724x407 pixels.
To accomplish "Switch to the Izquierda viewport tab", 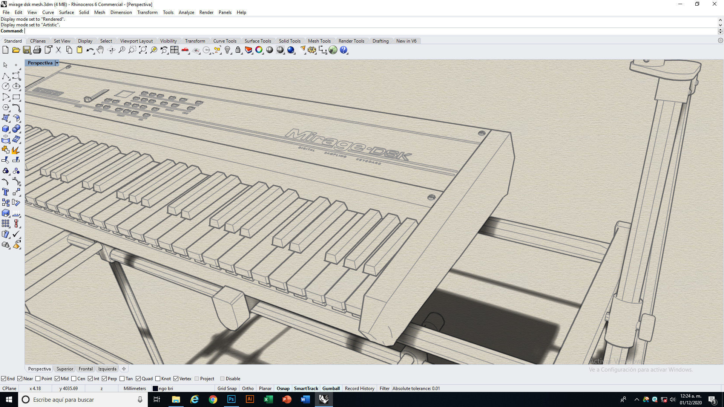I will pyautogui.click(x=107, y=369).
